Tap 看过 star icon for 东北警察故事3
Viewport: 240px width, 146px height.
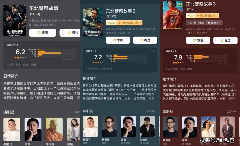click(x=222, y=40)
